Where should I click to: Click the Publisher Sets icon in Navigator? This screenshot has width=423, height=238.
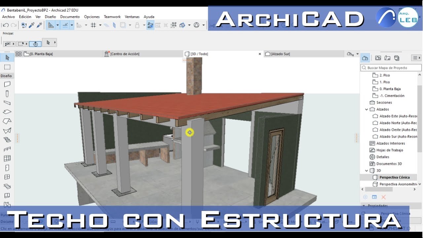point(397,58)
